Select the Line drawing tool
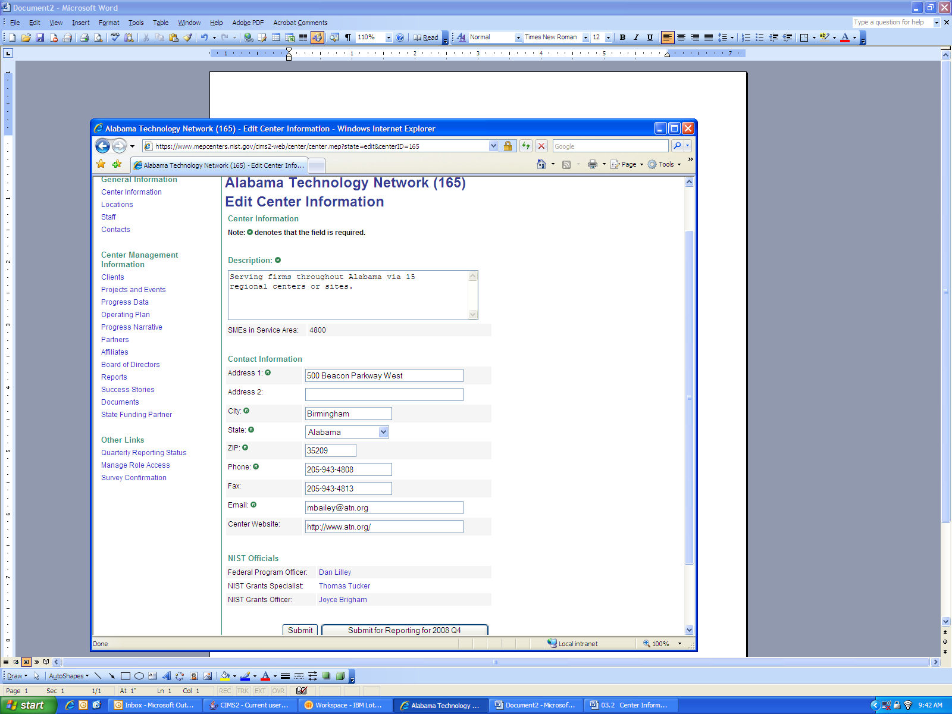Screen dimensions: 952x714 tap(98, 676)
